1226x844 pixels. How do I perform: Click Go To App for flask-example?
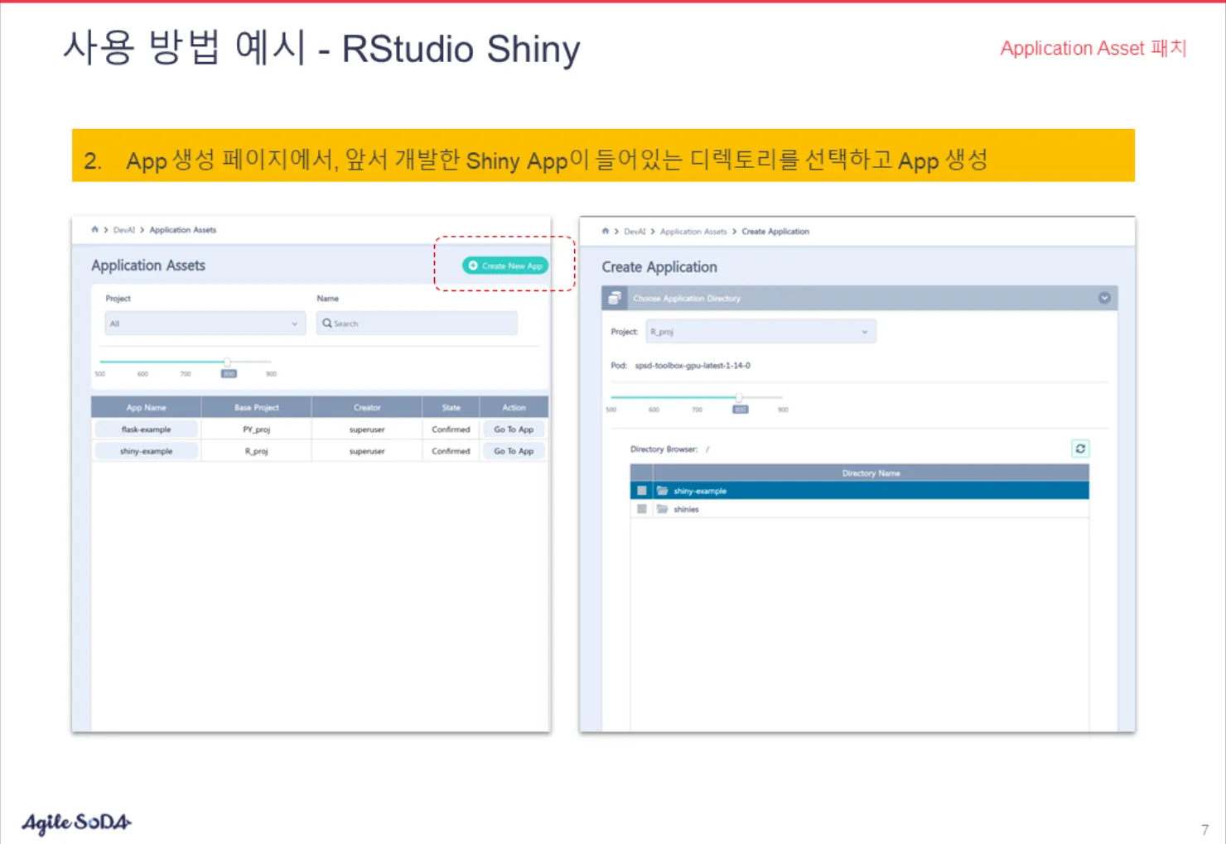coord(514,429)
